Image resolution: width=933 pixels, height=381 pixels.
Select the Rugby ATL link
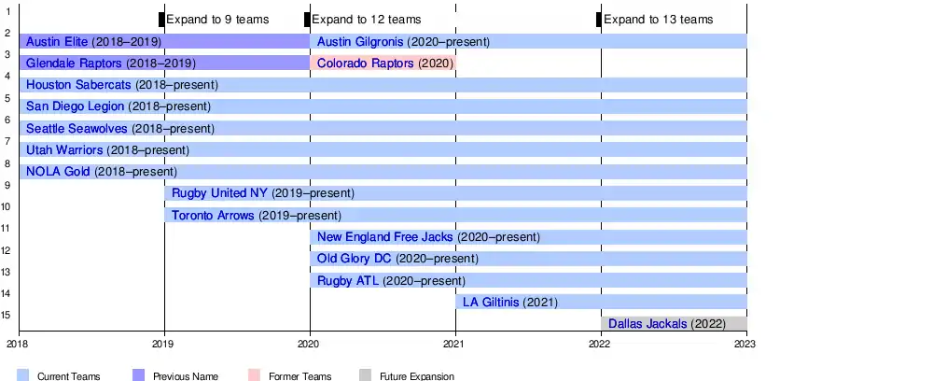coord(348,280)
